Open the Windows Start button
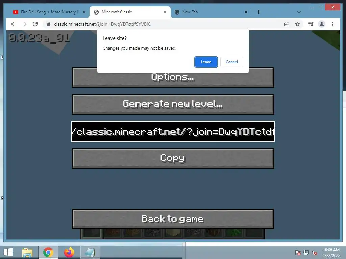346x259 pixels. [x=8, y=252]
